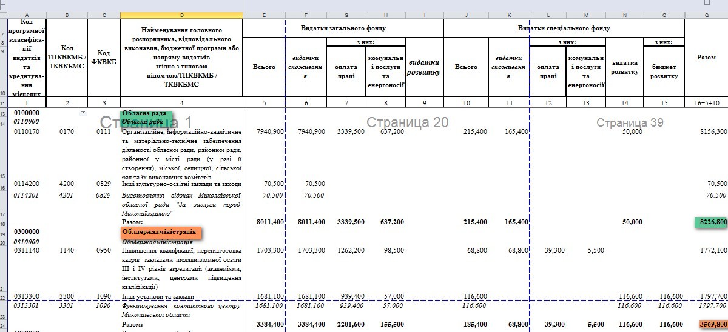Click the green "Обласна рада" button

147,118
